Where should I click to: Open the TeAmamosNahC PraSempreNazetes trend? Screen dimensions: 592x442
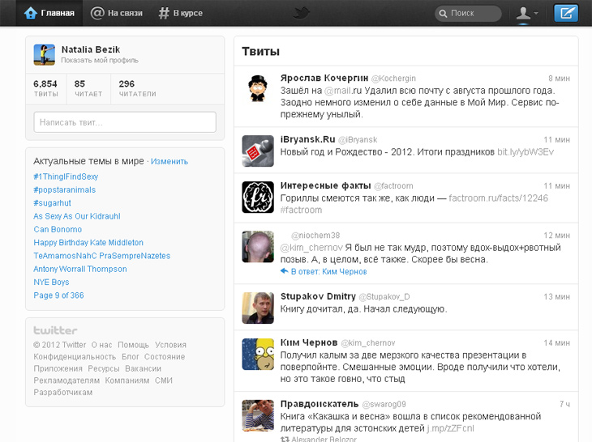102,256
